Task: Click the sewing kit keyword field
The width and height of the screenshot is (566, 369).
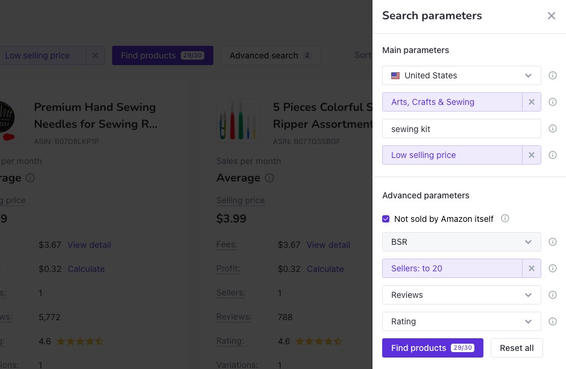Action: pyautogui.click(x=461, y=128)
